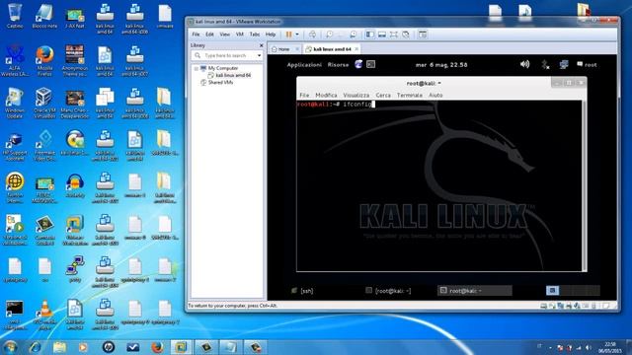Open the Library search dropdown arrow
Viewport: 632px width, 355px height.
[x=259, y=55]
